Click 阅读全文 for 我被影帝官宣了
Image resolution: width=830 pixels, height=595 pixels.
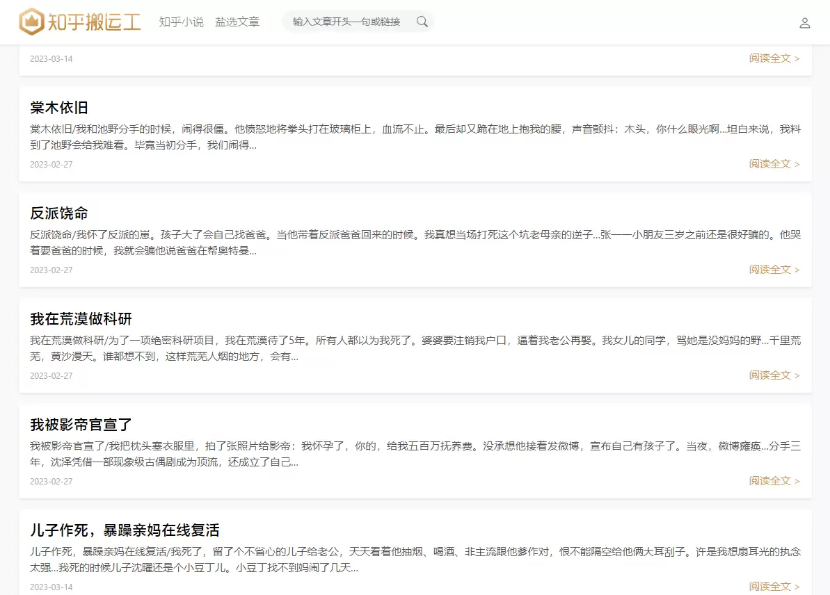774,481
